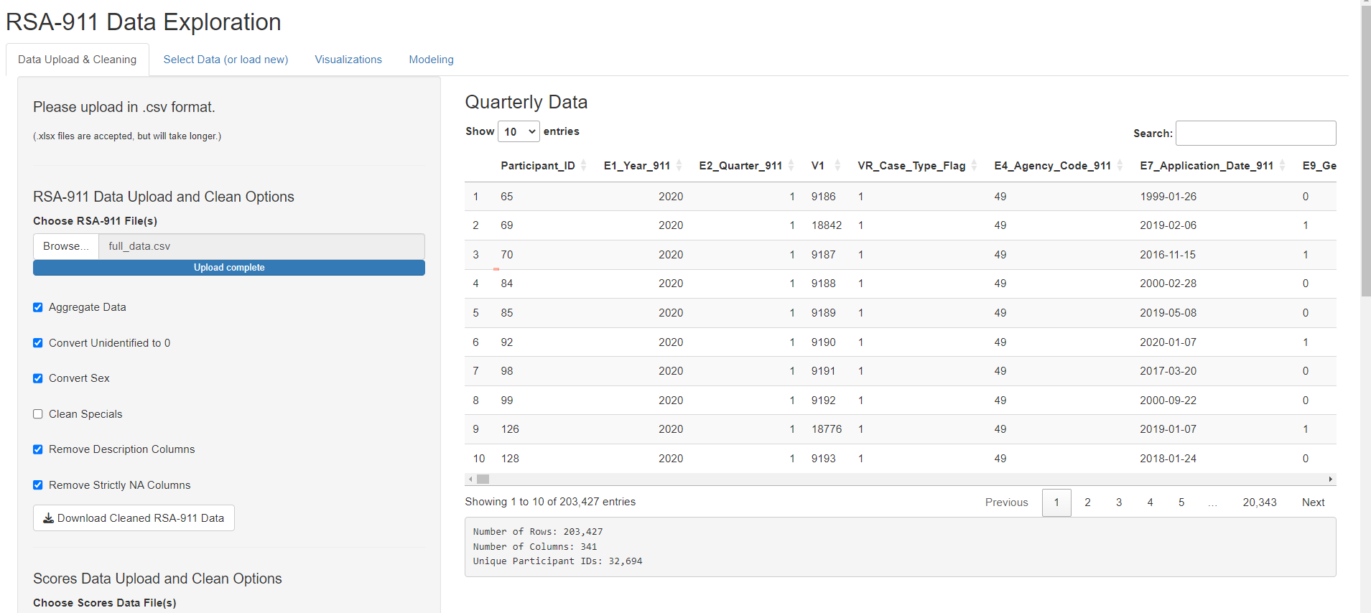
Task: Click the V1 column sort icon
Action: [x=837, y=166]
